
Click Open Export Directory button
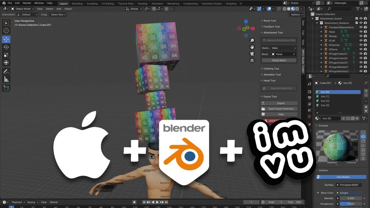(279, 109)
